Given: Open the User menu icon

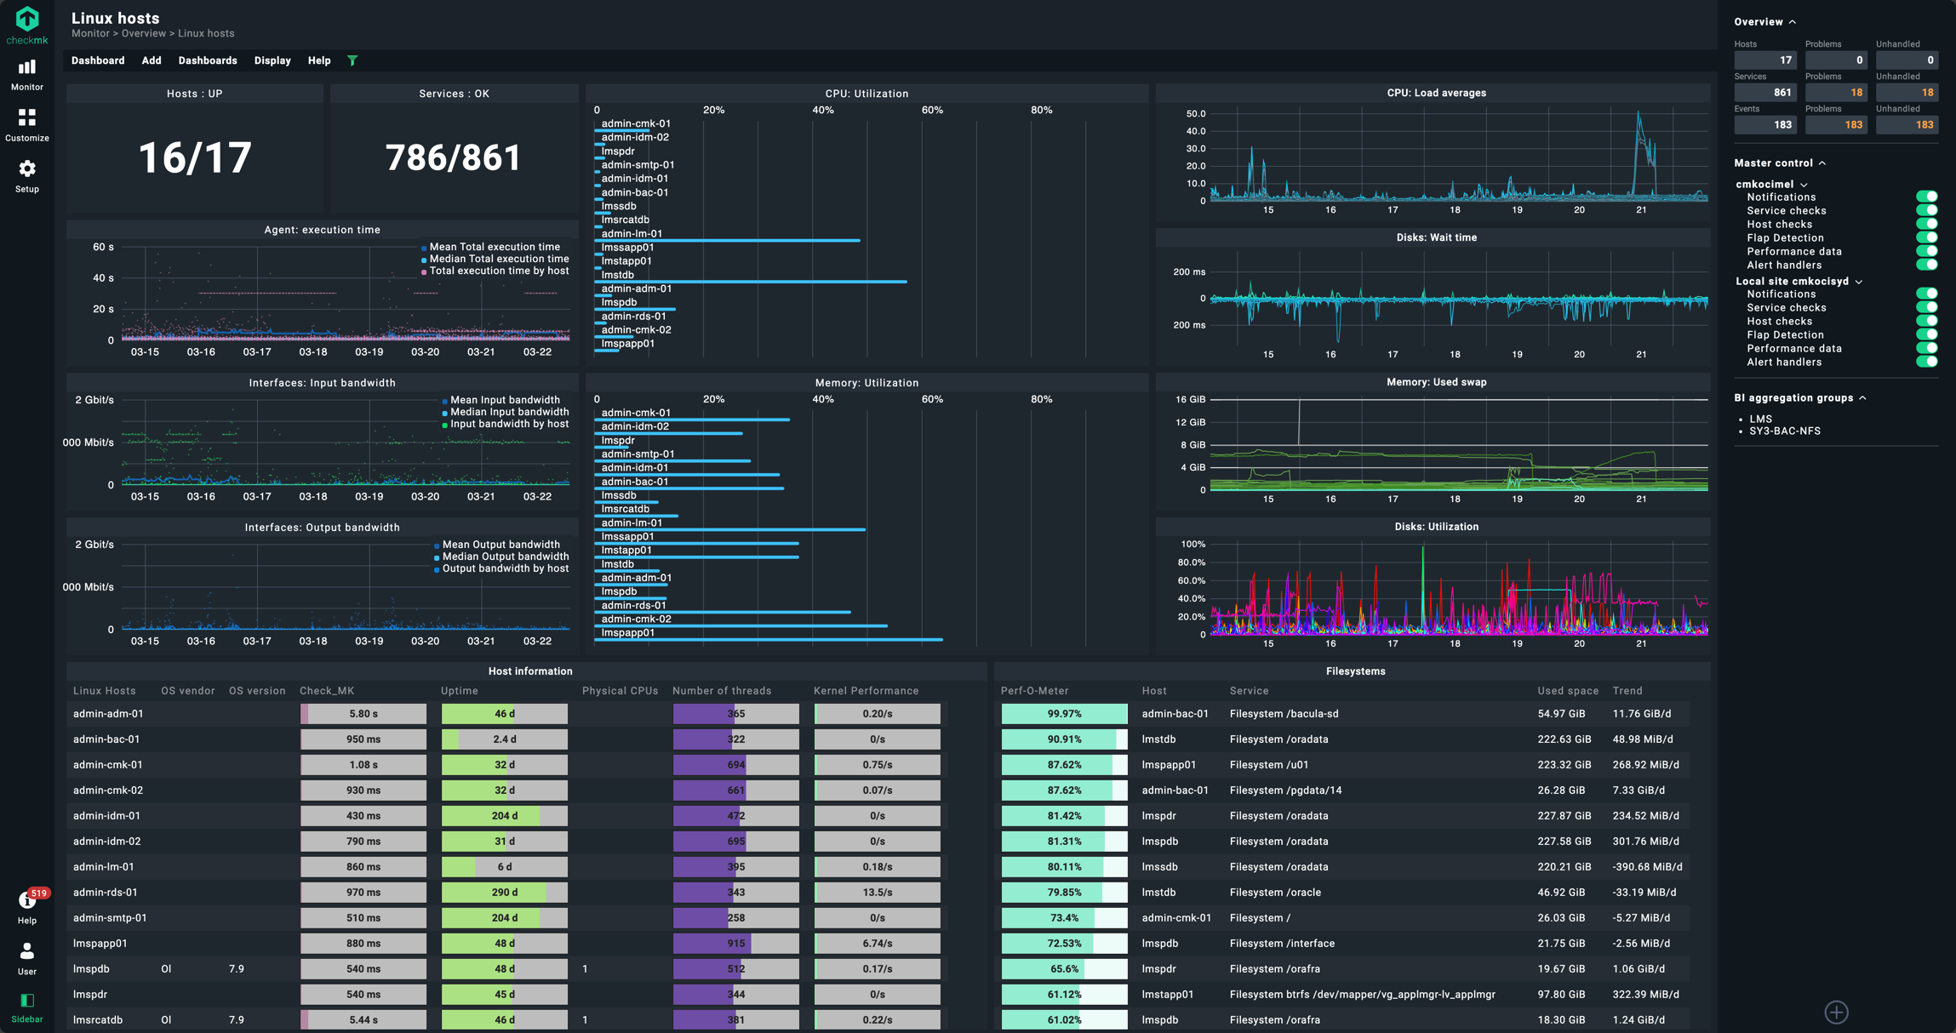Looking at the screenshot, I should pyautogui.click(x=27, y=958).
